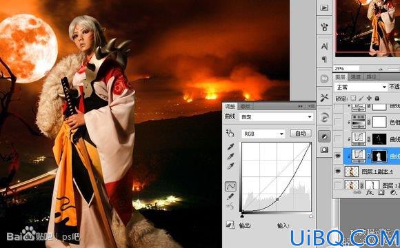The image size is (400, 248).
Task: Click the 图层 1 副本 4 layer name
Action: coord(377,172)
